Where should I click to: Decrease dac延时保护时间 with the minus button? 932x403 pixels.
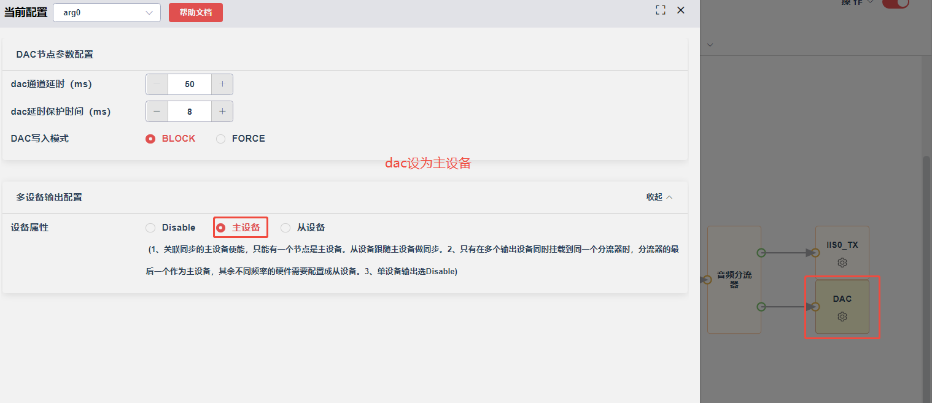[157, 111]
